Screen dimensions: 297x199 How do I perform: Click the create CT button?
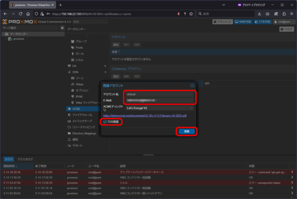[263, 22]
